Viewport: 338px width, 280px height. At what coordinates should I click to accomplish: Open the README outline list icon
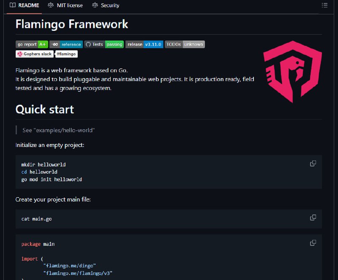click(x=324, y=5)
